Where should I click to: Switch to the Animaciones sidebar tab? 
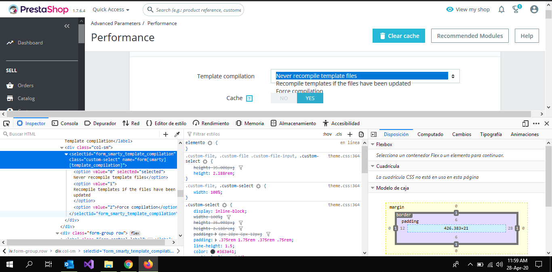click(x=525, y=134)
